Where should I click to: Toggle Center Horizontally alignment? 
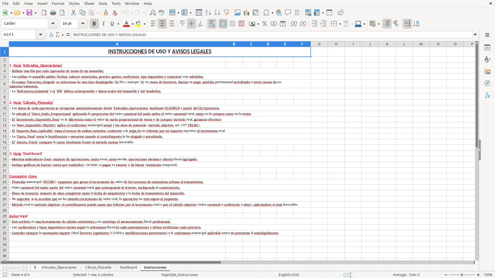pos(162,24)
